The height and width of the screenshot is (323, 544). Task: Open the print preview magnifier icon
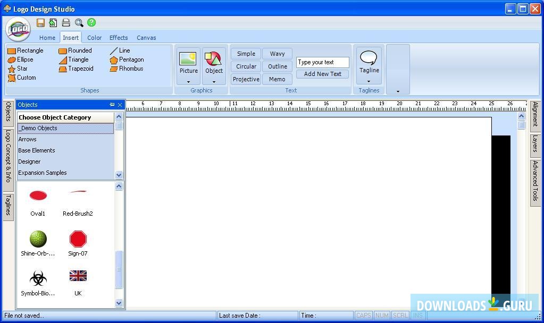click(x=79, y=23)
